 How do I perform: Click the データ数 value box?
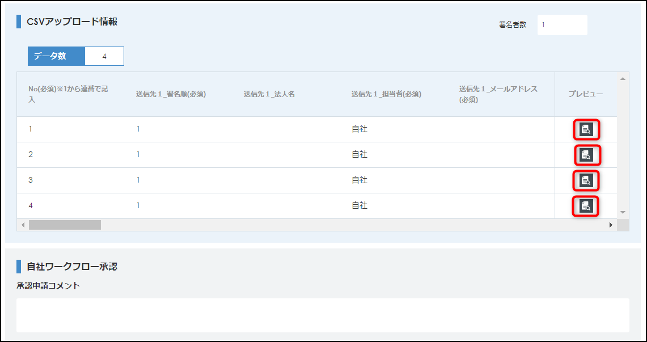tap(104, 56)
